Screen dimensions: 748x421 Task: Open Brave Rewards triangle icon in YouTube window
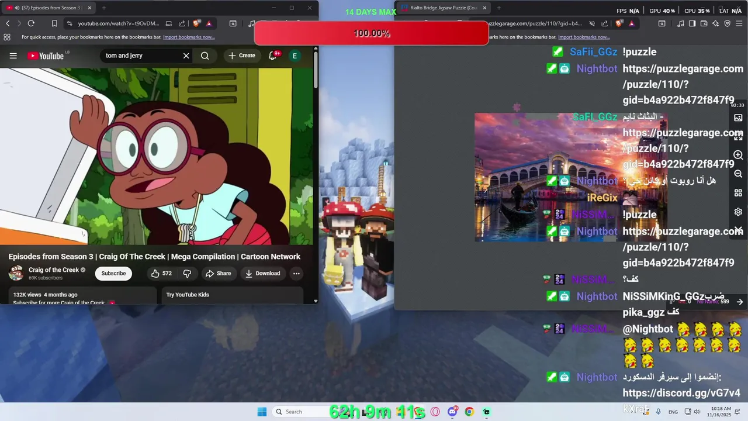coord(209,23)
